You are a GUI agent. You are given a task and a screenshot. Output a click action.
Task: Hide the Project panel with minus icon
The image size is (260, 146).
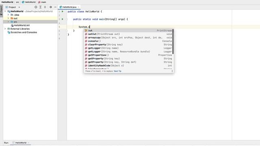(x=55, y=7)
